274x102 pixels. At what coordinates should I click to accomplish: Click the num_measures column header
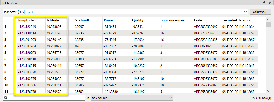click(176, 20)
